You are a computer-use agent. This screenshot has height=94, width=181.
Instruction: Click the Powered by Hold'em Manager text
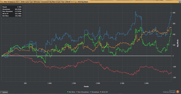[169, 91]
